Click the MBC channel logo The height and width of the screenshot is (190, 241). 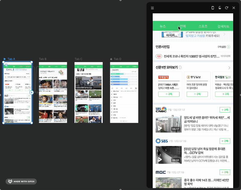coord(161,172)
